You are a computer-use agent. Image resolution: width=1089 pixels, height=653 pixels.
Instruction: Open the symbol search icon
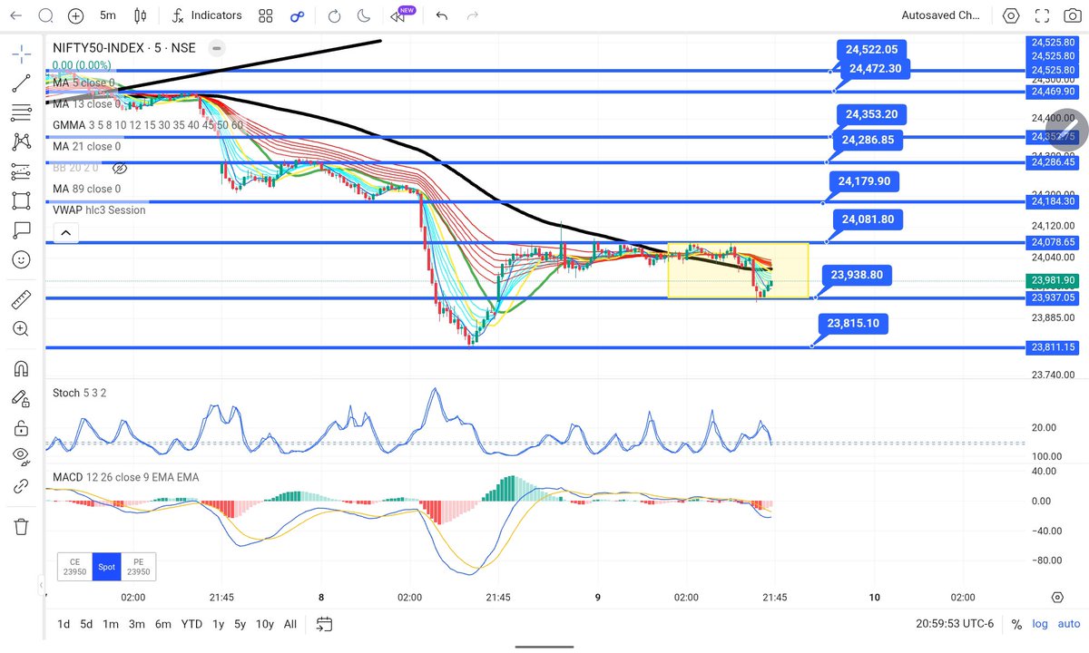click(45, 15)
